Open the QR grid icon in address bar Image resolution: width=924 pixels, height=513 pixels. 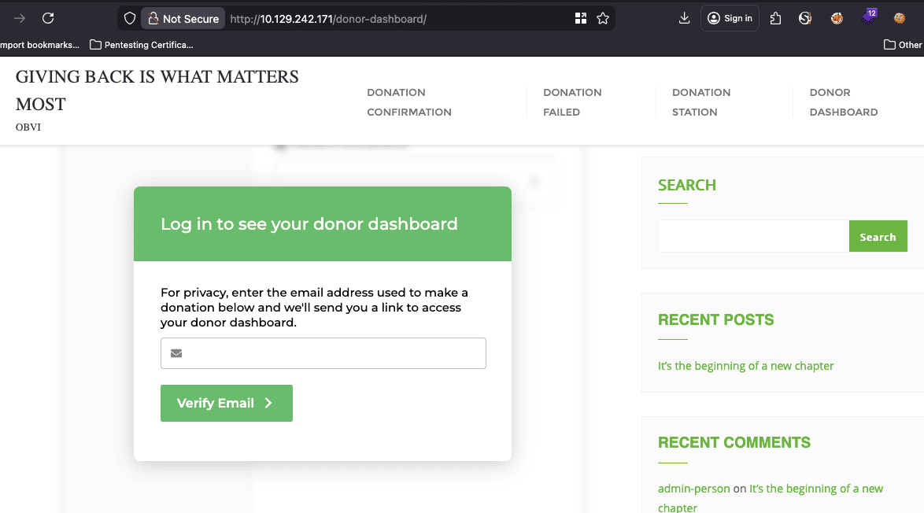[x=581, y=18]
